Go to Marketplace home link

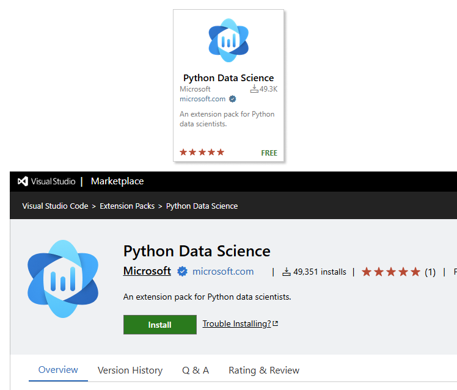tap(117, 181)
